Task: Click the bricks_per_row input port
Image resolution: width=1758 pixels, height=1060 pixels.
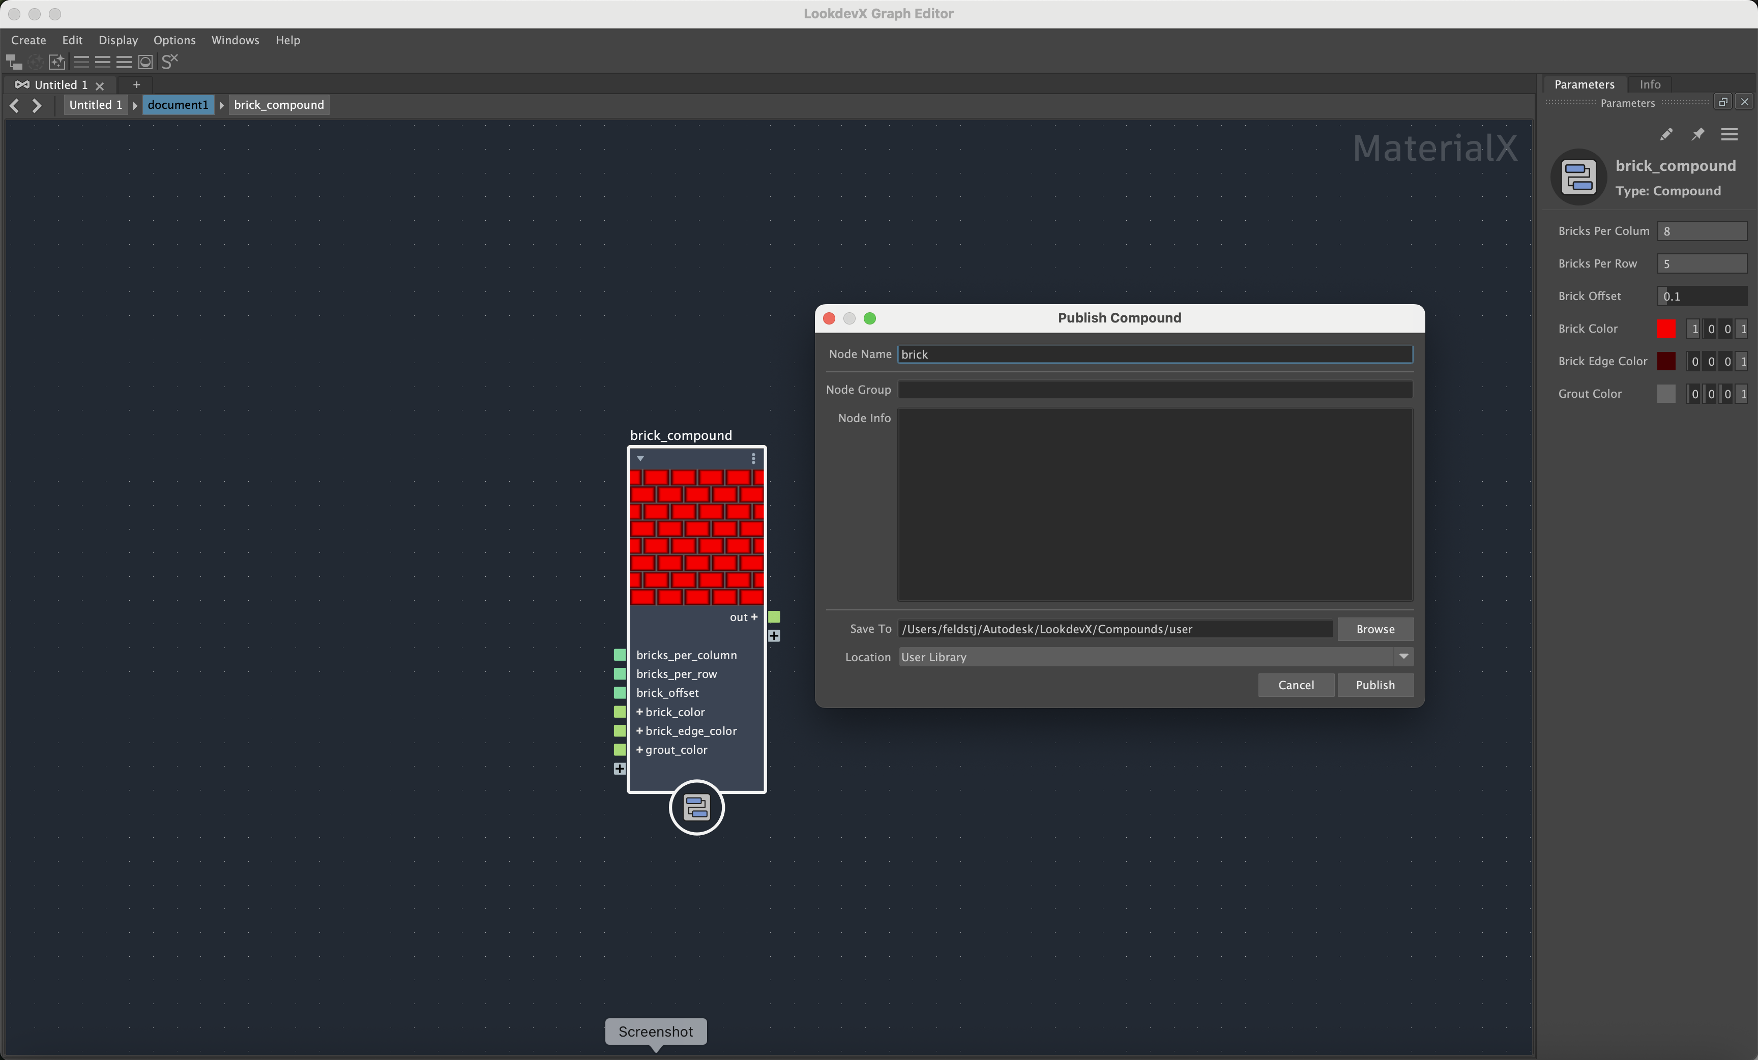Action: pos(620,674)
